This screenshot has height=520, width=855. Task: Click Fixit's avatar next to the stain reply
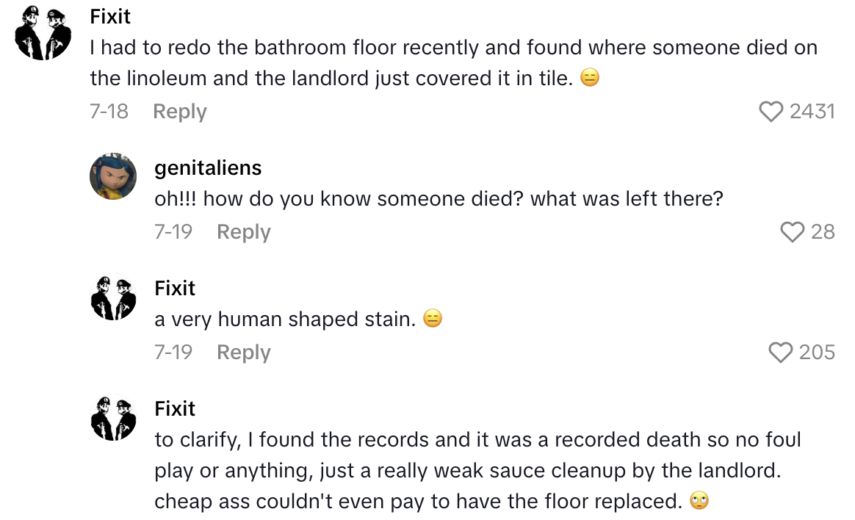(x=114, y=296)
